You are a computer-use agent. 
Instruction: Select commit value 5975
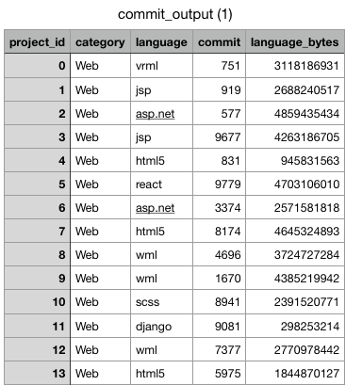219,373
